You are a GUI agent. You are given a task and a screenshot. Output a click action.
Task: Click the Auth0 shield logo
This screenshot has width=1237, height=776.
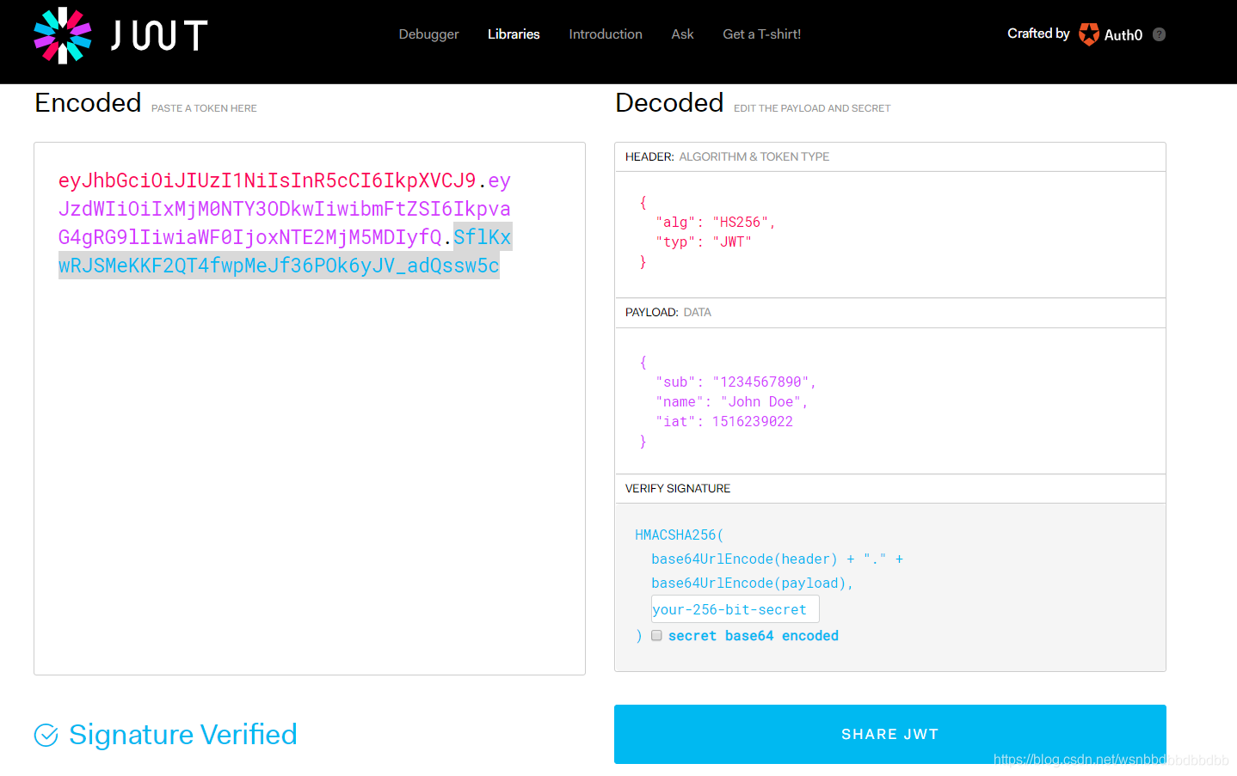click(x=1089, y=34)
